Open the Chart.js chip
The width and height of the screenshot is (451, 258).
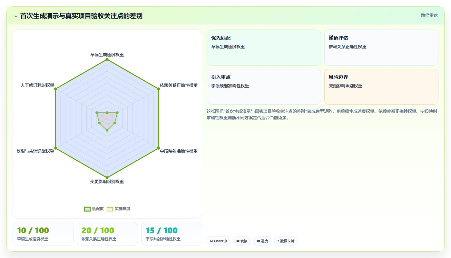[219, 241]
